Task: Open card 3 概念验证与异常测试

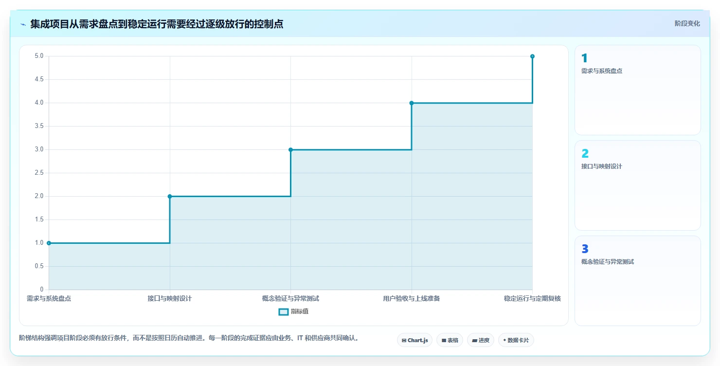Action: pyautogui.click(x=638, y=281)
